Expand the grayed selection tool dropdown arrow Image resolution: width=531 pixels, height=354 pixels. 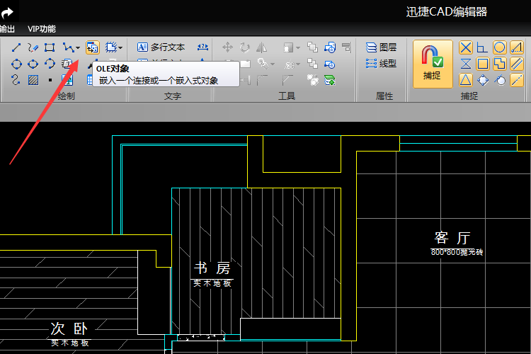tap(298, 47)
